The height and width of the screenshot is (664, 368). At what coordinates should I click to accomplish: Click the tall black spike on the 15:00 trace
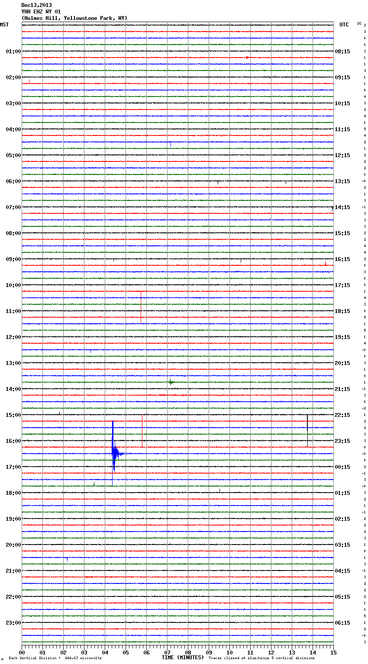tap(307, 430)
